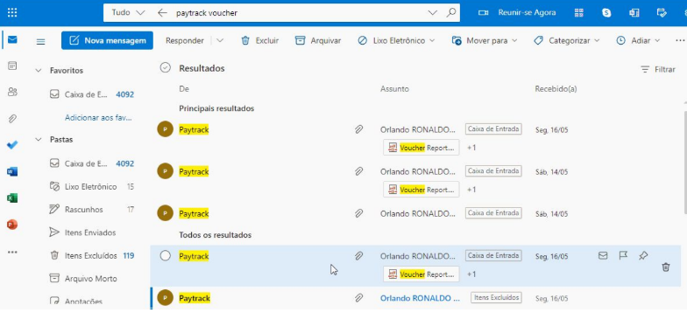Click Adicionar aos favoritos link

coord(98,117)
